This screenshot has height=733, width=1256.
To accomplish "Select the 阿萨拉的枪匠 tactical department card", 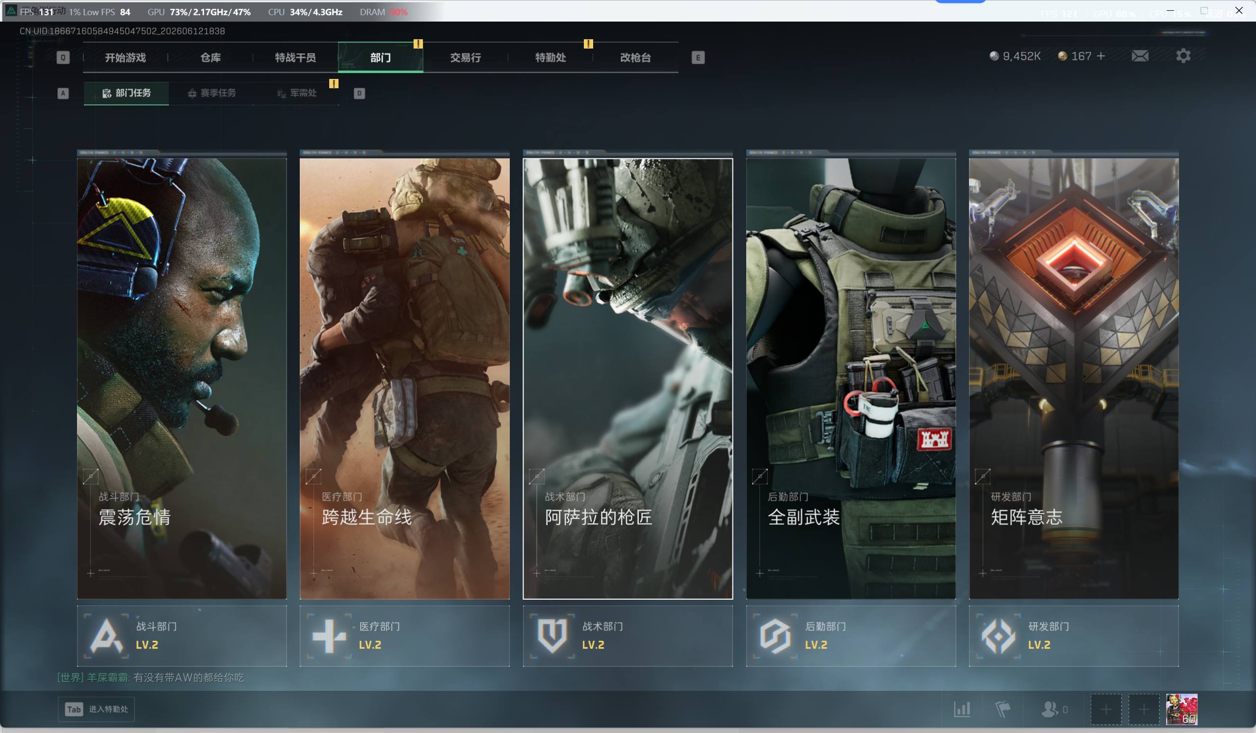I will [628, 379].
